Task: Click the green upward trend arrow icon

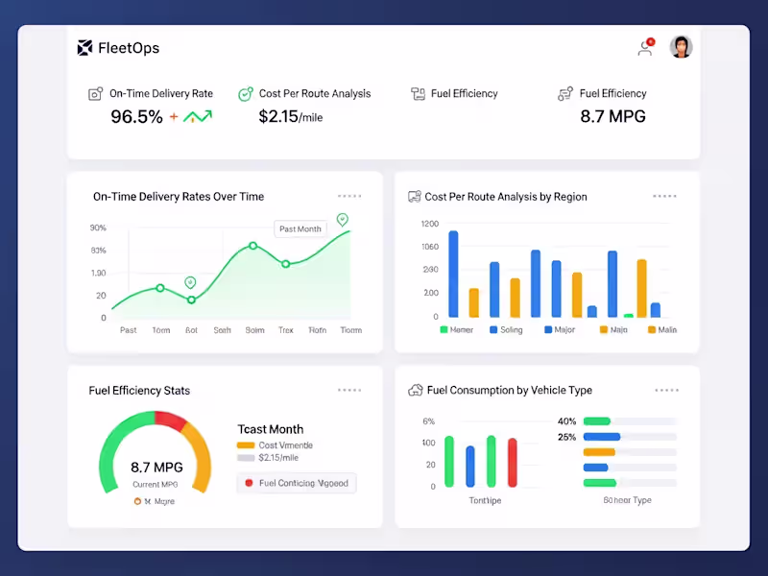Action: (198, 116)
